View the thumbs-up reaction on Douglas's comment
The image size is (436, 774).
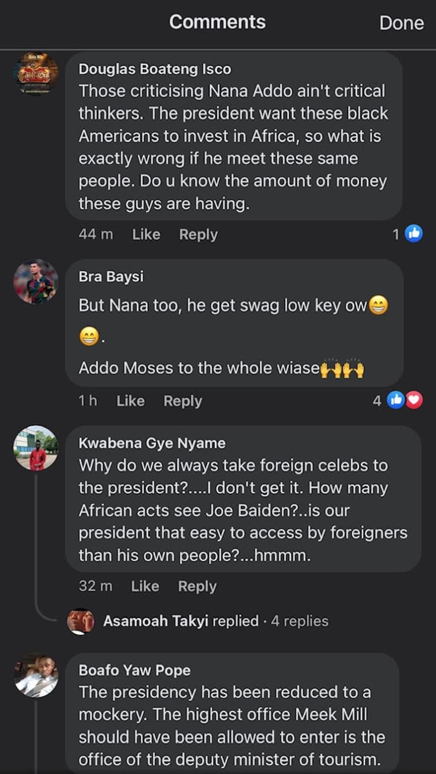pos(414,233)
